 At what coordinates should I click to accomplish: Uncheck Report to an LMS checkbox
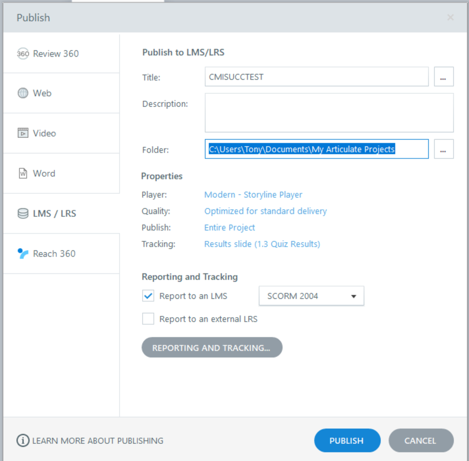point(148,296)
